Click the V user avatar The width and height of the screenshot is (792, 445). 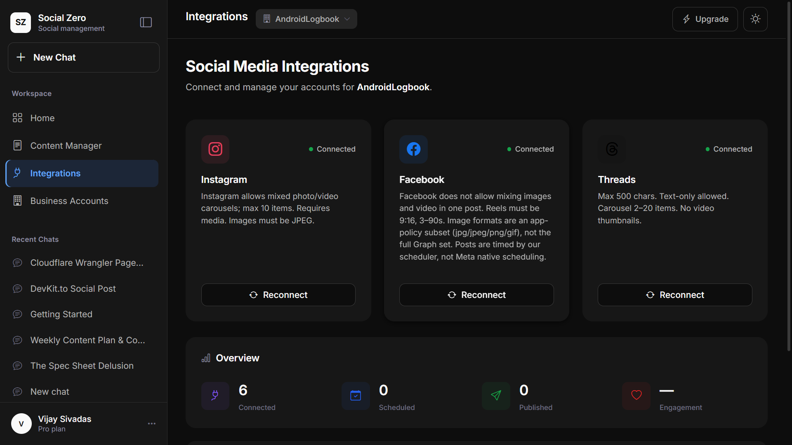[21, 424]
